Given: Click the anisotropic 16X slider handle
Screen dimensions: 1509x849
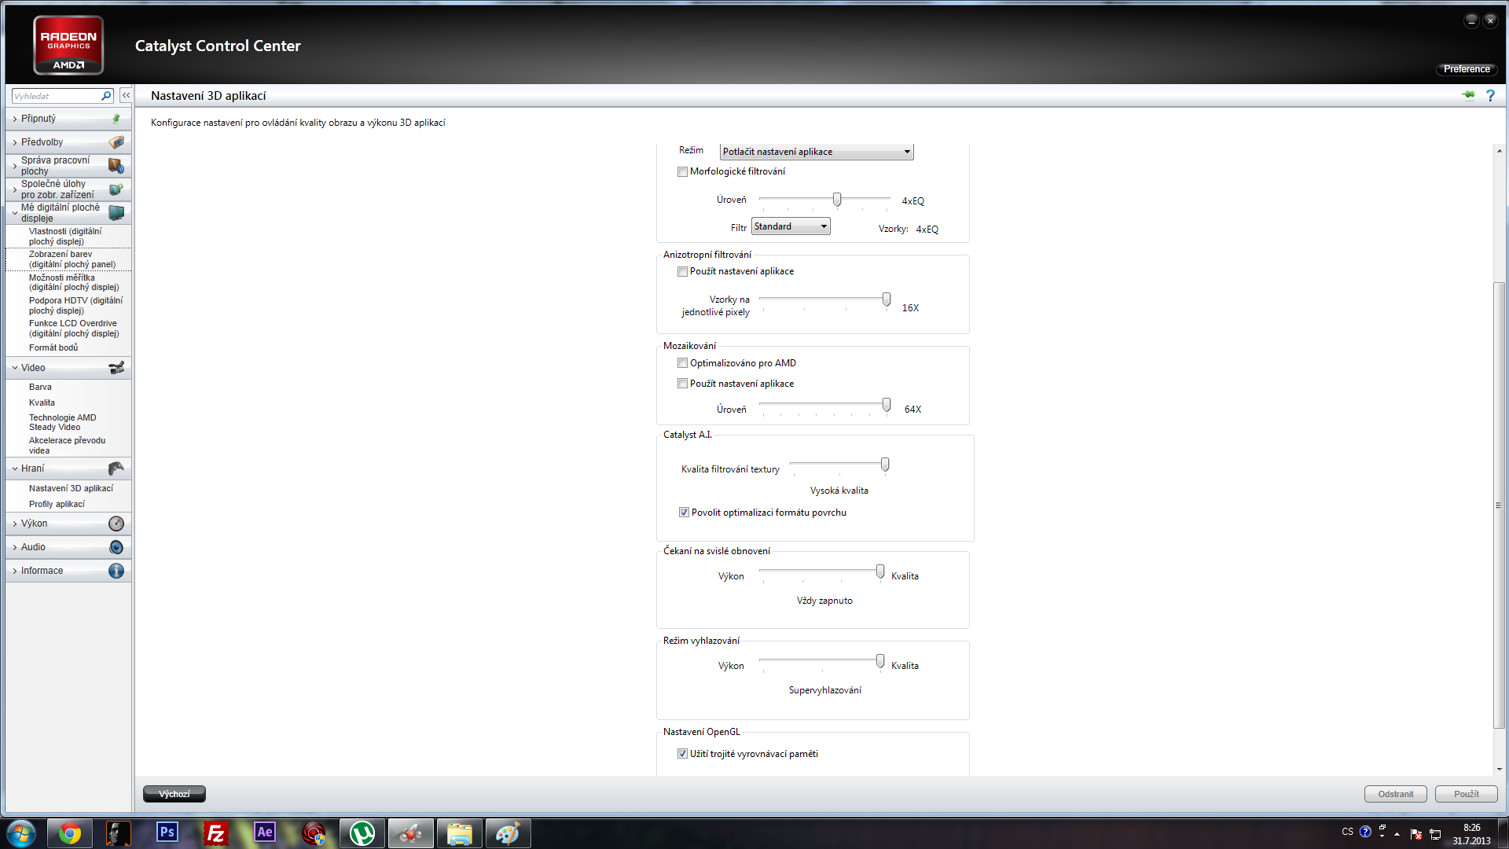Looking at the screenshot, I should click(887, 300).
